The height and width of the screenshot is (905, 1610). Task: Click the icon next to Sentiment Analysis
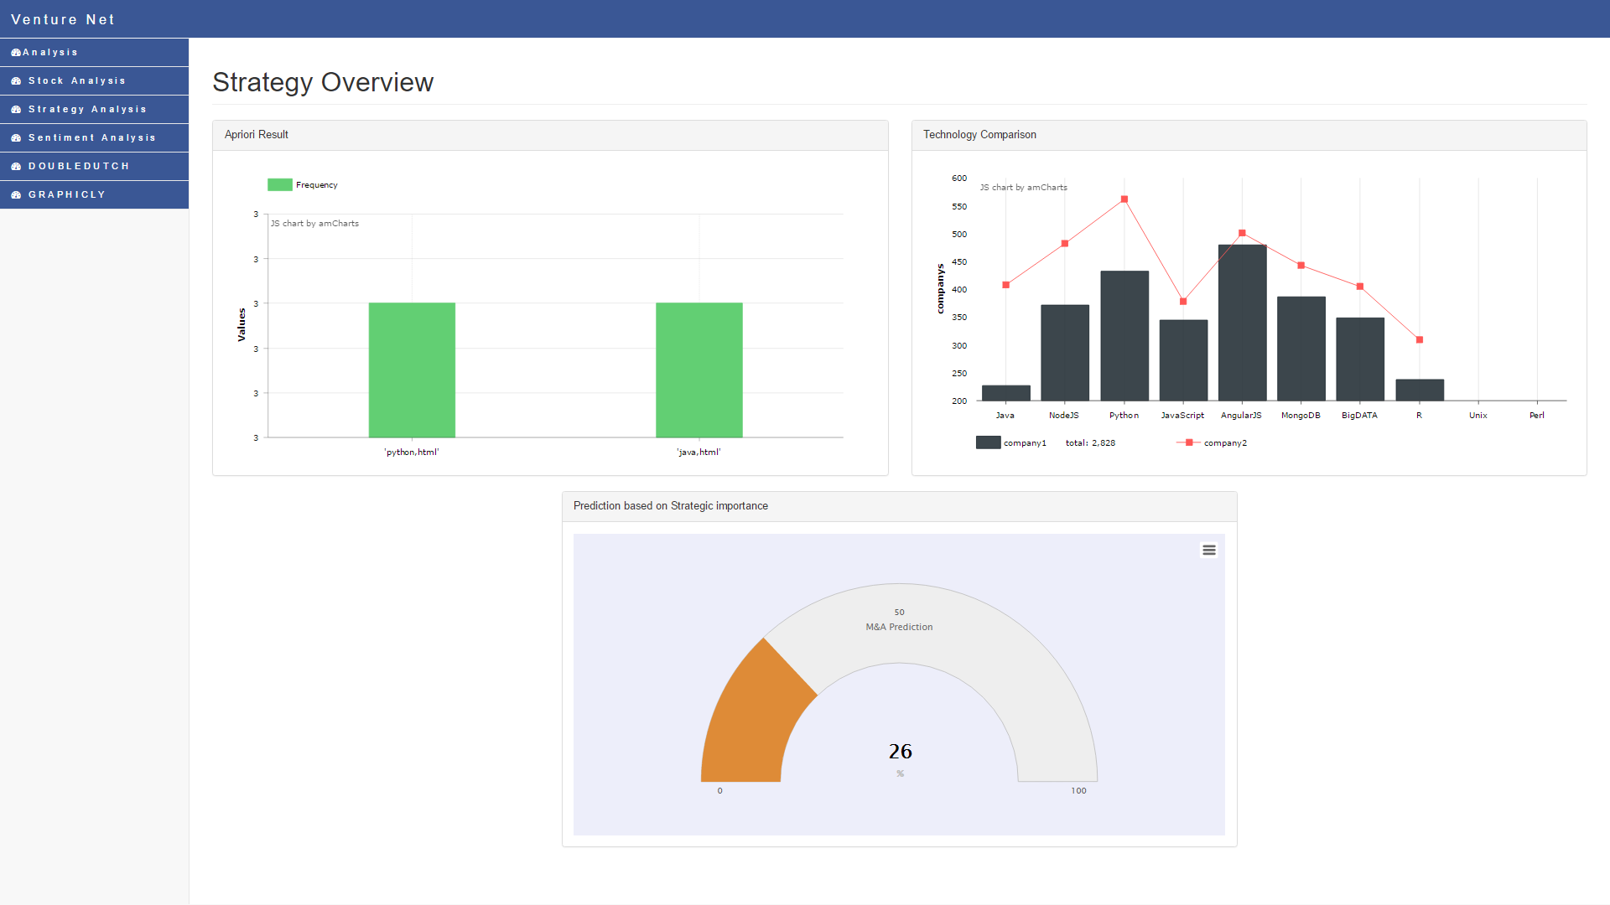pyautogui.click(x=16, y=138)
